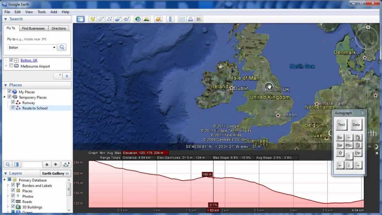Toggle sunlight across the landscape

(x=146, y=19)
